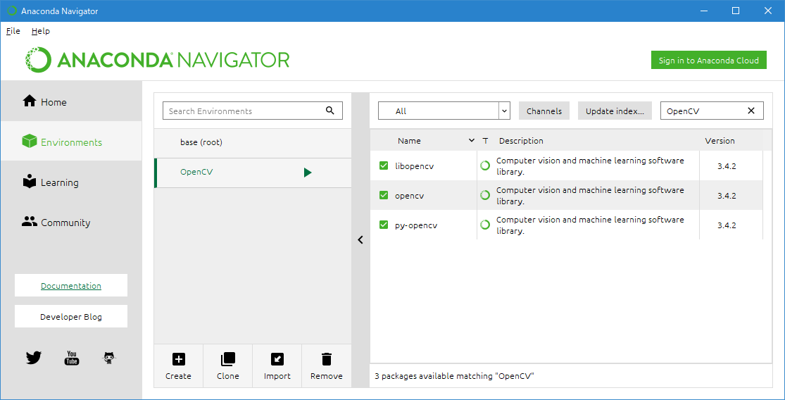This screenshot has height=400, width=785.
Task: Click the py-opencv package name
Action: click(416, 225)
